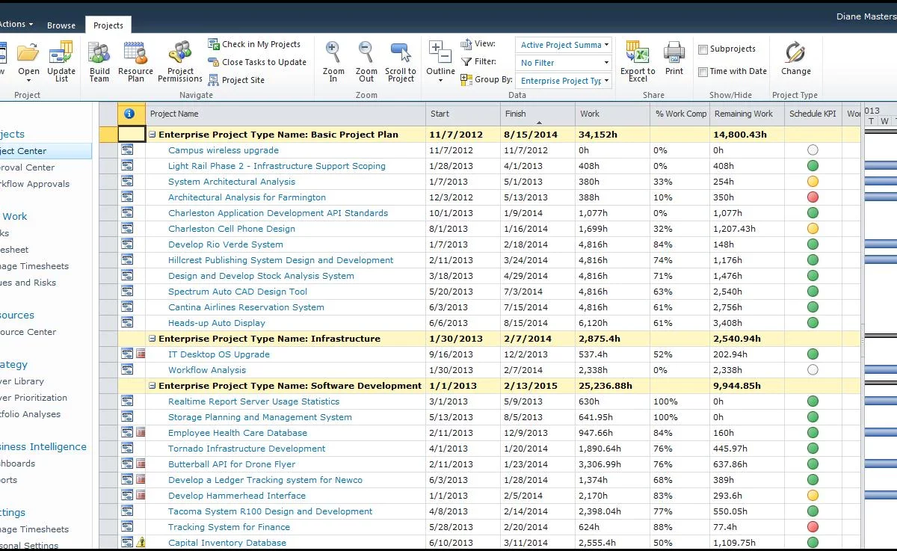Click the Zoom Out magnifier
Viewport: 897px width, 551px height.
[366, 52]
